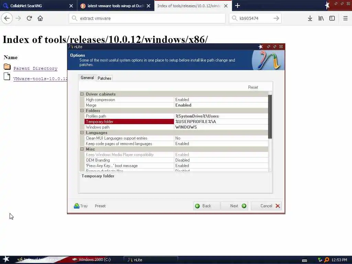Submit kb905474 search with arrow
The height and width of the screenshot is (264, 352).
tap(276, 19)
